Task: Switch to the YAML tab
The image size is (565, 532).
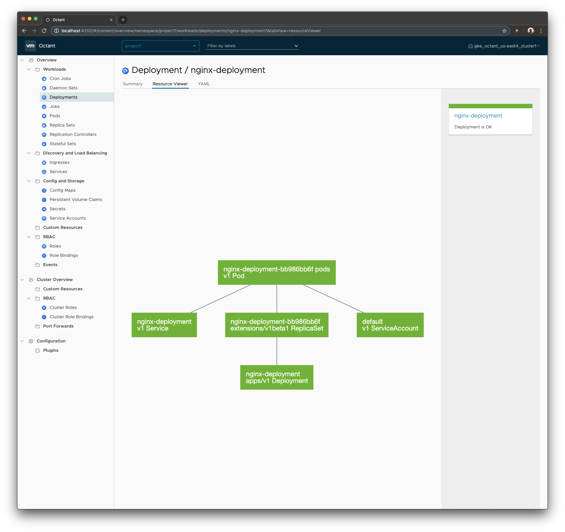Action: coord(204,84)
